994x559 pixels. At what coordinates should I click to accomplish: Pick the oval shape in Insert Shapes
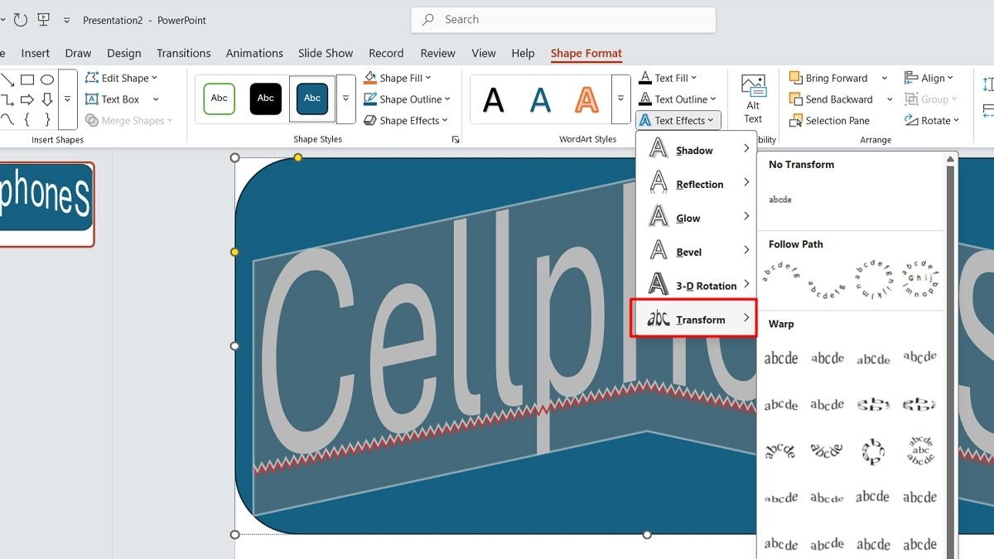pos(47,80)
